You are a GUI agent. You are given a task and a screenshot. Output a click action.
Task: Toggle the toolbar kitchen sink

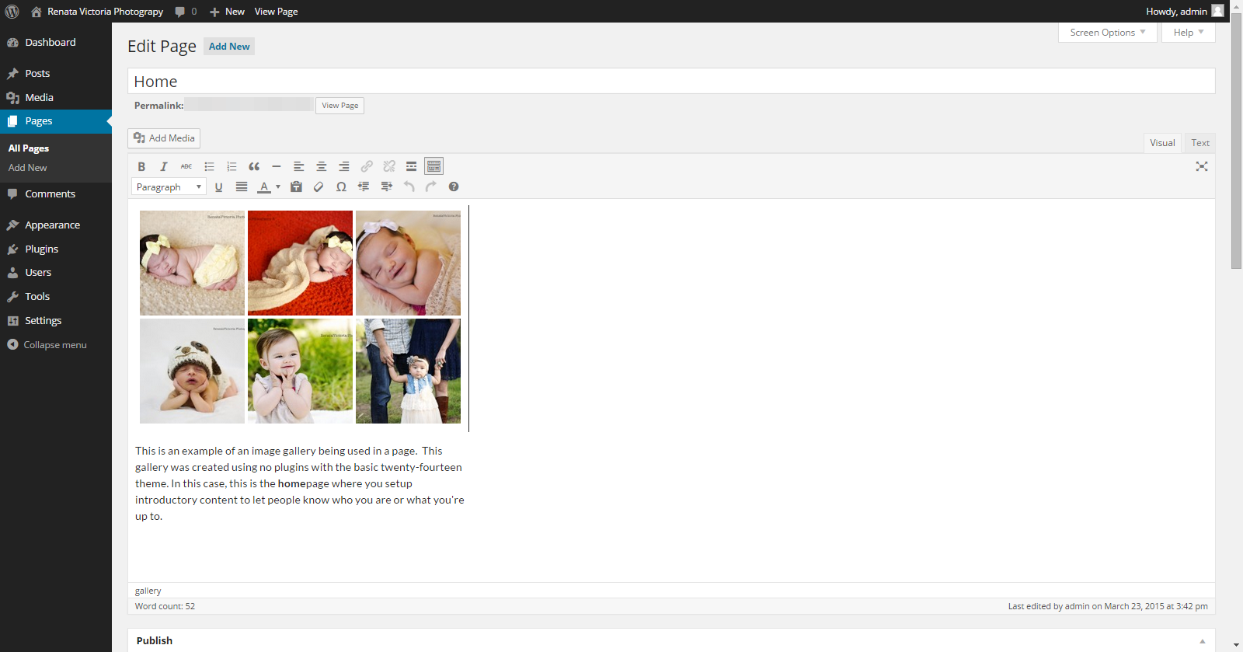click(433, 166)
